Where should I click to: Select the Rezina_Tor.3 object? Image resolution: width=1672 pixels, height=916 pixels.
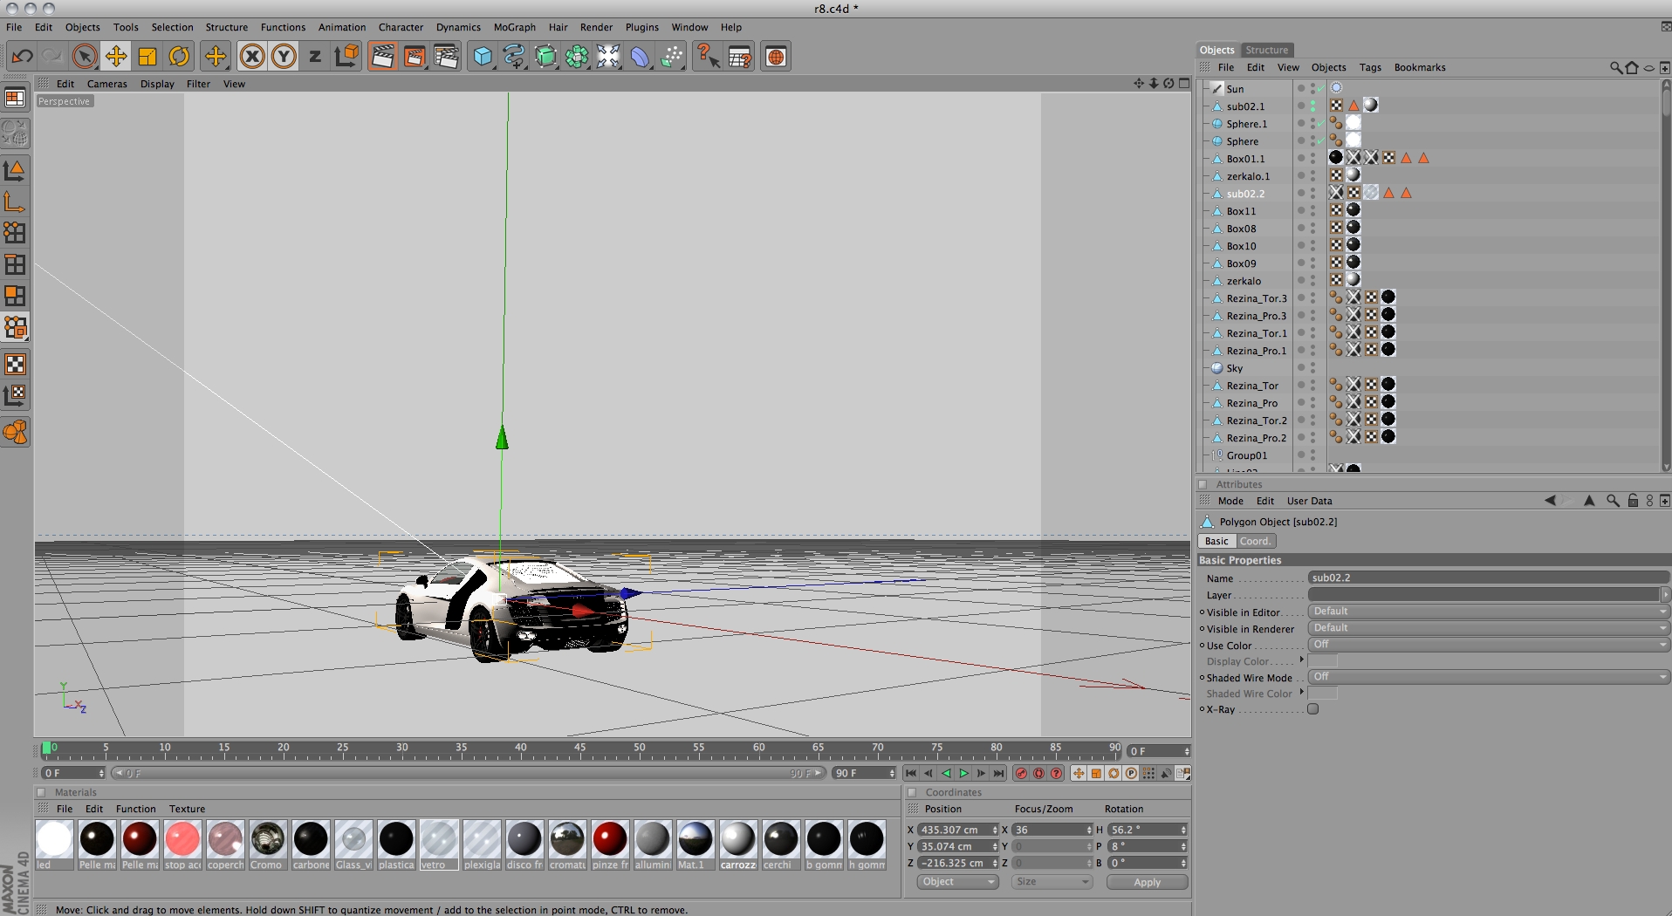[1256, 298]
